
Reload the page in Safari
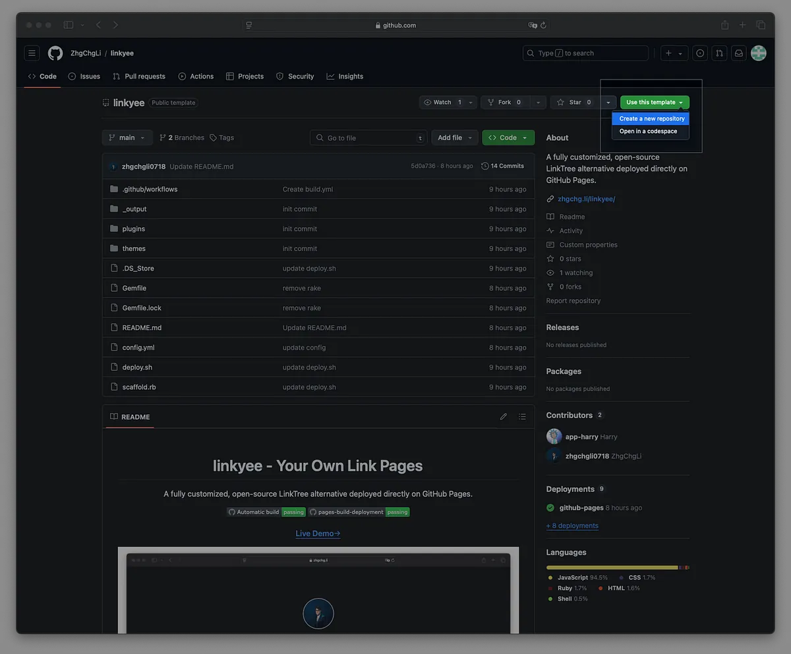coord(543,25)
